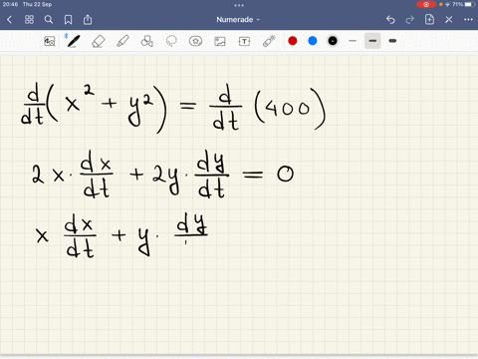Select the Highlighter tool

coord(122,41)
